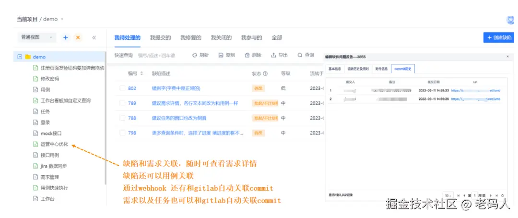Click the 复制 copy toolbar button
The width and height of the screenshot is (518, 218).
point(226,55)
